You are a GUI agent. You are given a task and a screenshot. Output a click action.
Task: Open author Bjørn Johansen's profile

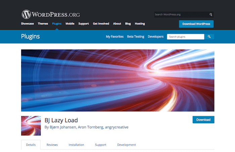tap(63, 127)
